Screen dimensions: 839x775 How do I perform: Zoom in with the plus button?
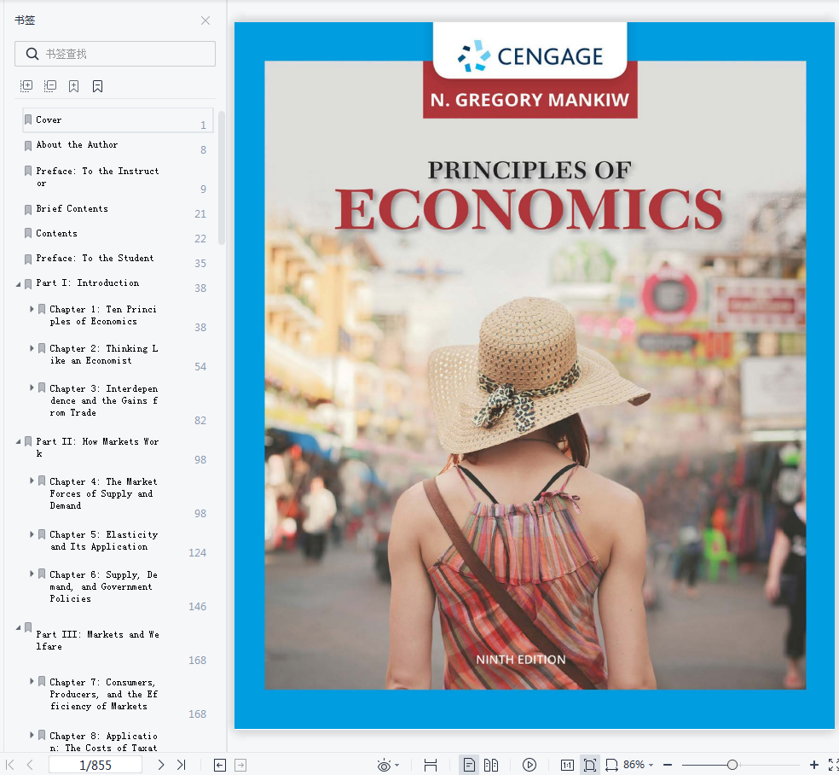click(814, 765)
